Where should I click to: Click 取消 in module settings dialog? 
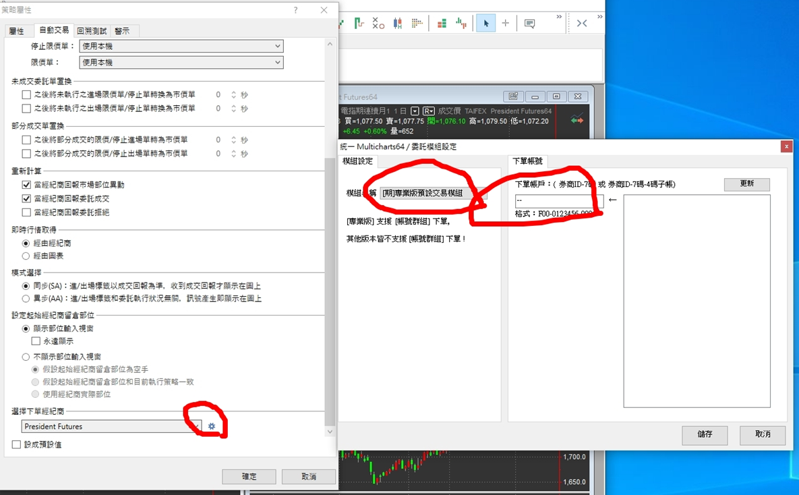(x=763, y=435)
